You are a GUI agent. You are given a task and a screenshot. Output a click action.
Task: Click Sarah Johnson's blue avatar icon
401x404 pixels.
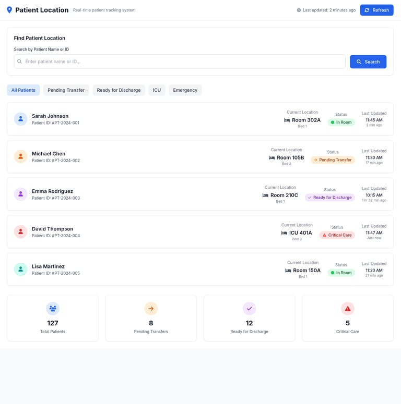pyautogui.click(x=21, y=119)
